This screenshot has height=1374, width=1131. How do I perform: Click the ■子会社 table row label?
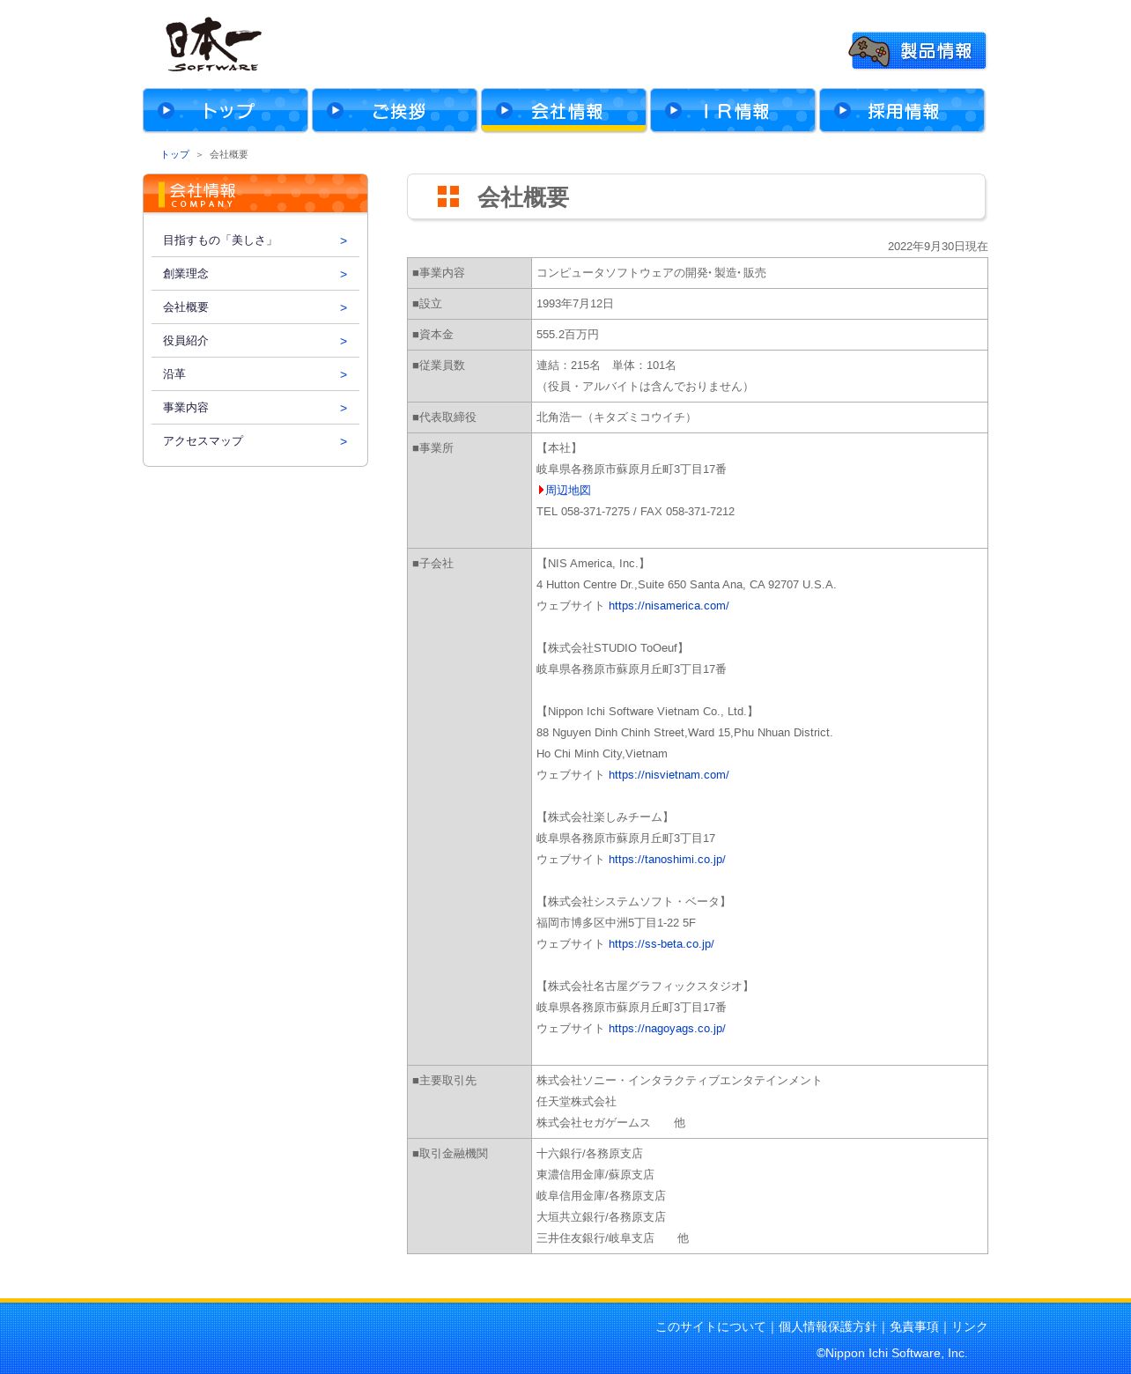432,564
